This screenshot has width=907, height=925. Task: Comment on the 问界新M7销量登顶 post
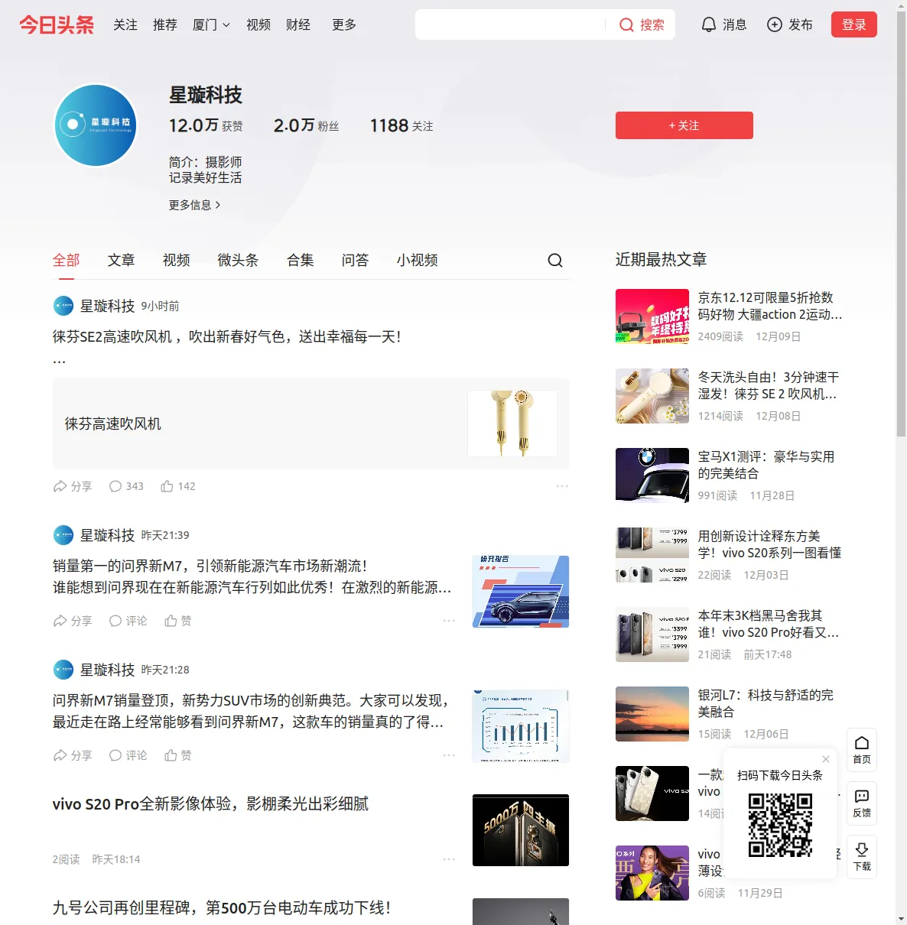128,755
